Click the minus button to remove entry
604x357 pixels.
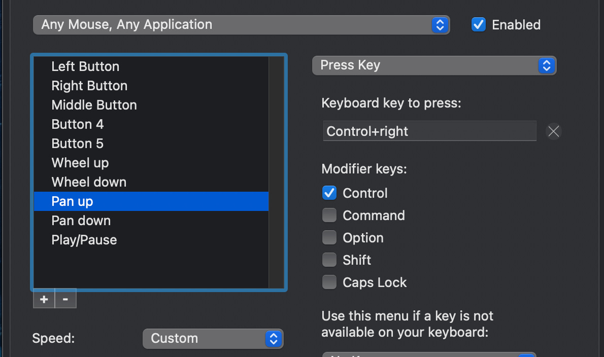(65, 299)
